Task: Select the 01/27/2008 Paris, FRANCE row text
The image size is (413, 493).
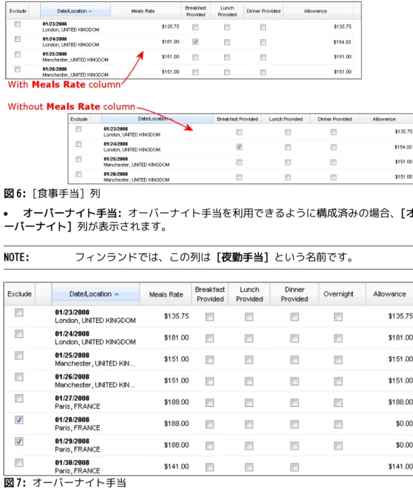Action: click(78, 403)
